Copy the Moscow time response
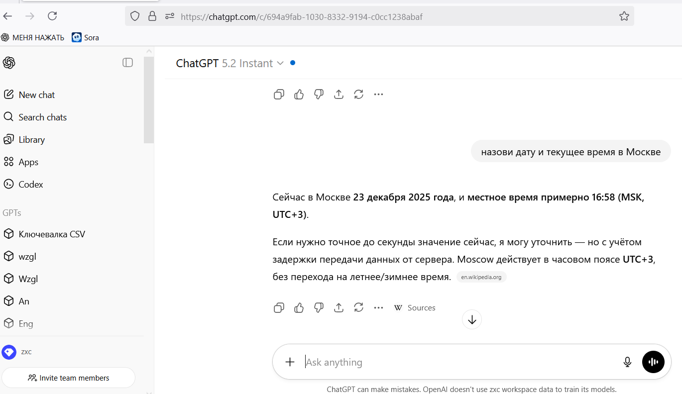682x394 pixels. pyautogui.click(x=279, y=308)
